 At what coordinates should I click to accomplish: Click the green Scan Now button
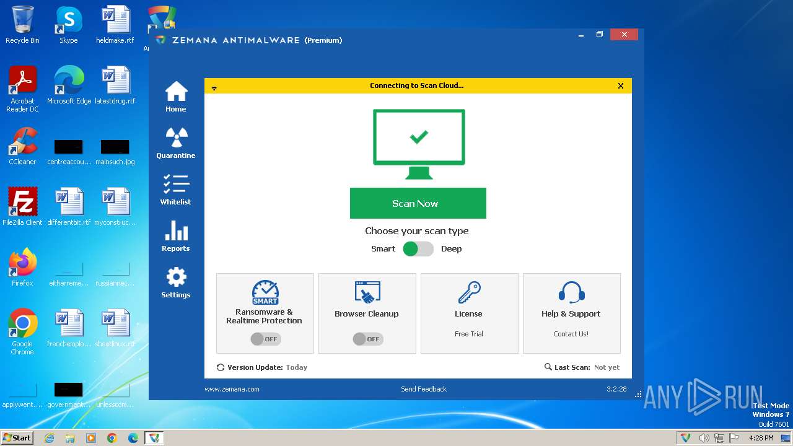tap(418, 203)
